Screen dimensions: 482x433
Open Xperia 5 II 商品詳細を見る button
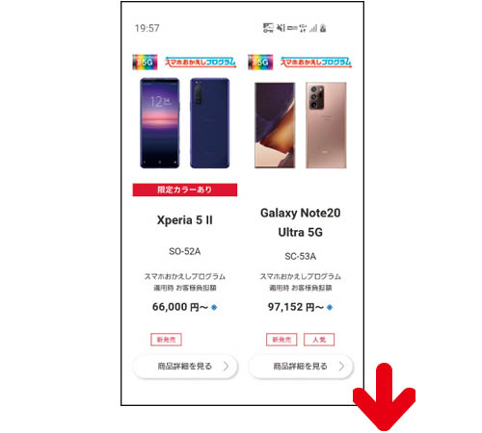(185, 366)
